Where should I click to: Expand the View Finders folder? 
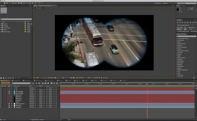[1, 32]
